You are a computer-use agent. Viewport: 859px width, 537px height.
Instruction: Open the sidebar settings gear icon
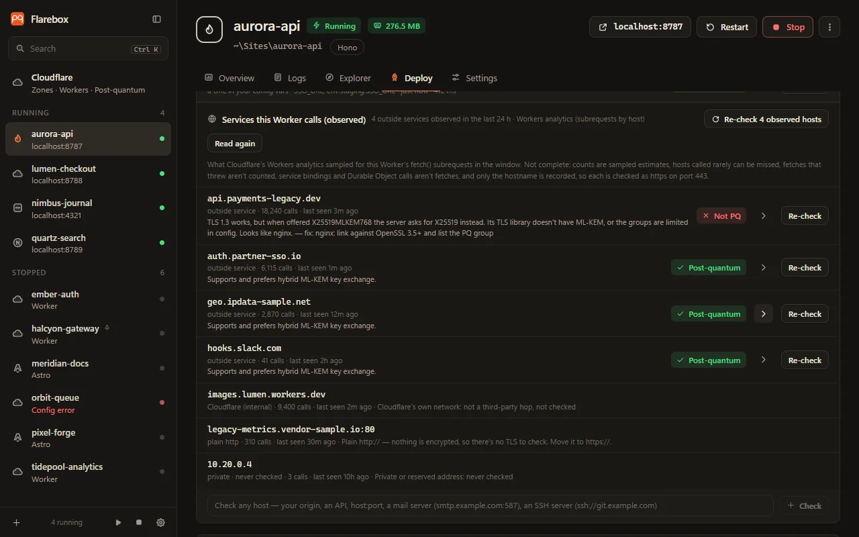click(160, 522)
